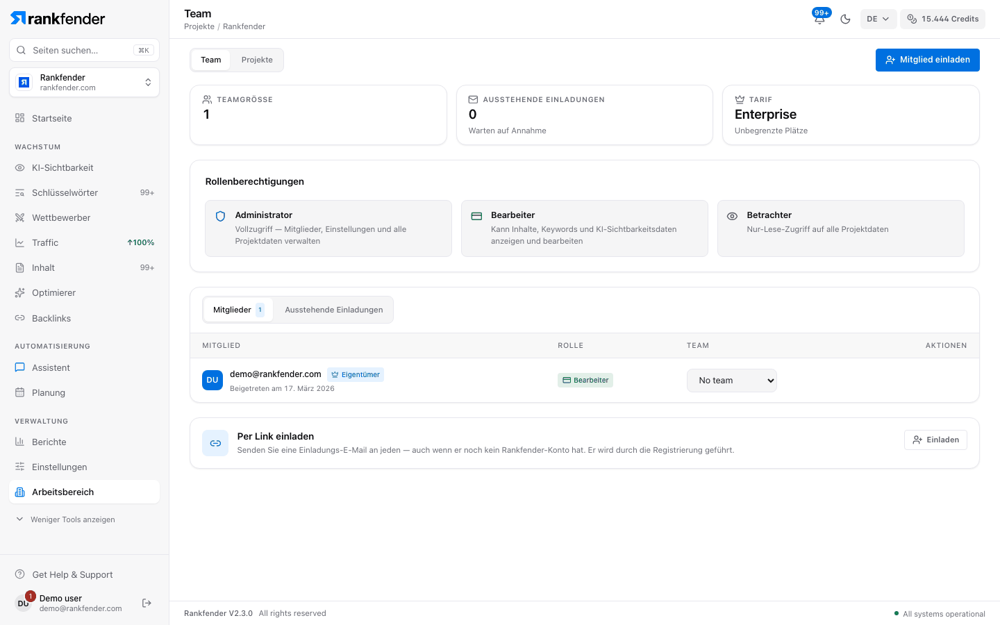Click the Administrator role card
1000x625 pixels.
328,228
